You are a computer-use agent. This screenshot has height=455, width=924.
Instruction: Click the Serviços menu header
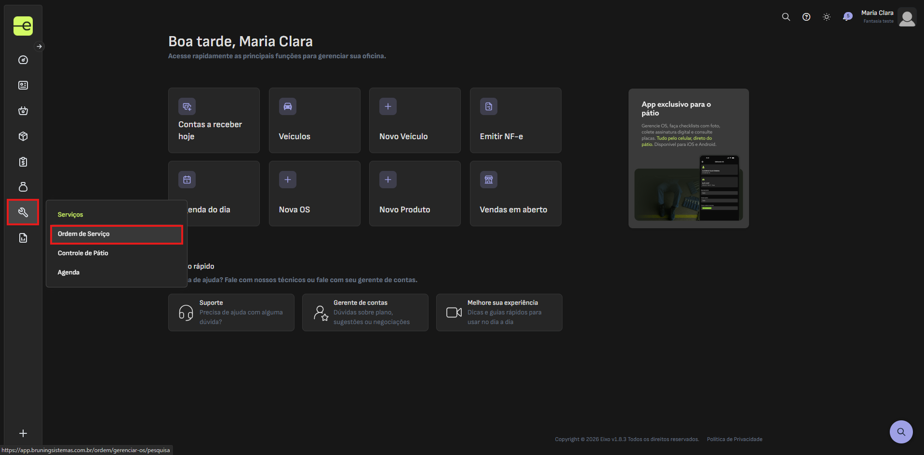coord(70,215)
